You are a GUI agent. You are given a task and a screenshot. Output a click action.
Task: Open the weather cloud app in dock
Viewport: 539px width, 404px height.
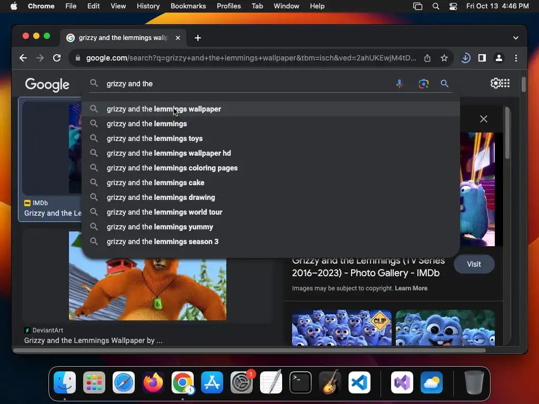point(432,382)
